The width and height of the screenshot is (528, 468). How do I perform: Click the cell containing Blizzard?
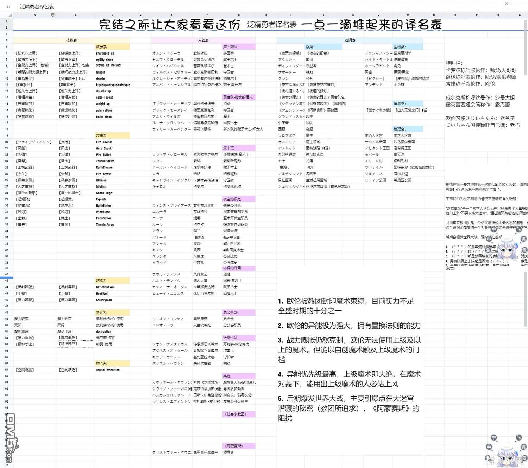pyautogui.click(x=112, y=180)
